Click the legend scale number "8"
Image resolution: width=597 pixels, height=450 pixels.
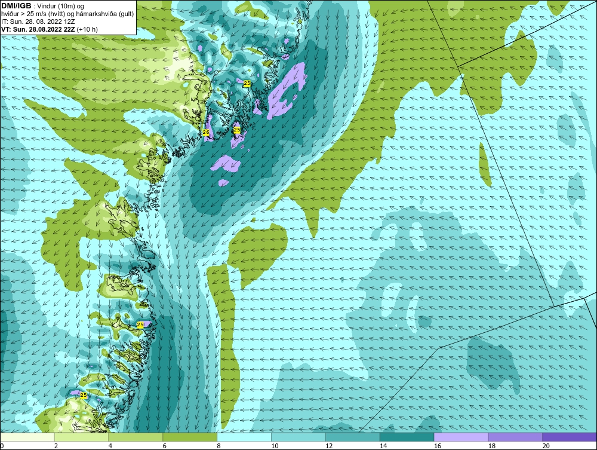pyautogui.click(x=219, y=446)
